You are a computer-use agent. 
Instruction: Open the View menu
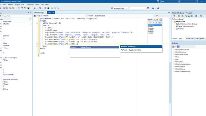point(5,5)
